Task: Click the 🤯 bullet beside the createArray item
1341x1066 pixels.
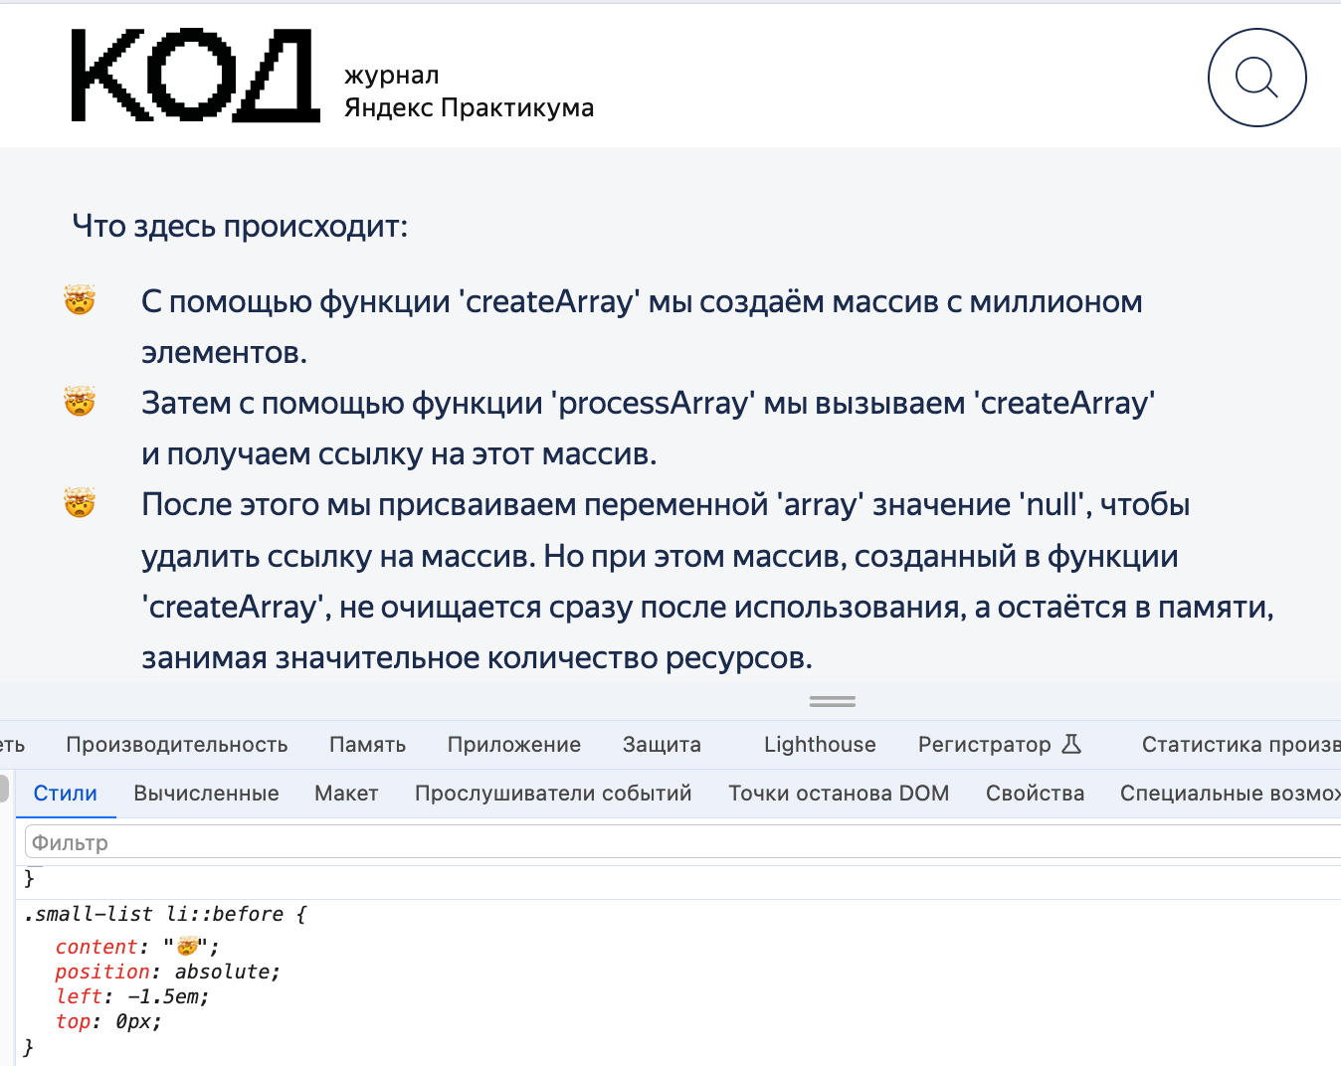Action: pyautogui.click(x=80, y=298)
